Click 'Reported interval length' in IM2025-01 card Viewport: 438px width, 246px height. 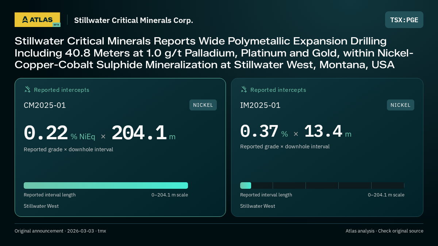[266, 195]
